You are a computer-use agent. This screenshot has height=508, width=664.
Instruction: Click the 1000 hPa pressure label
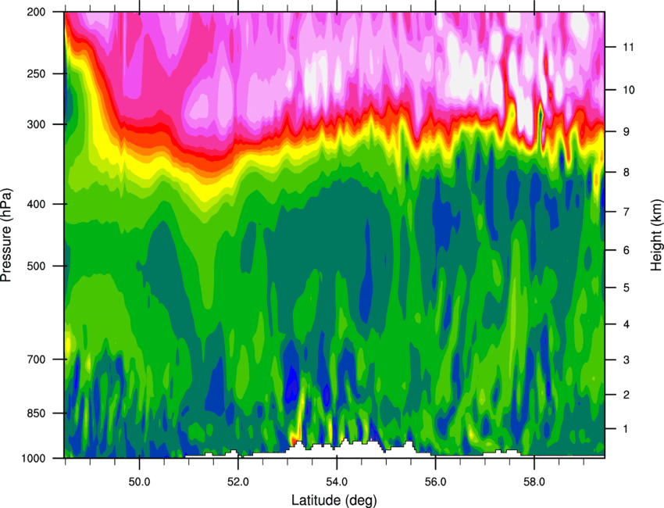(33, 459)
